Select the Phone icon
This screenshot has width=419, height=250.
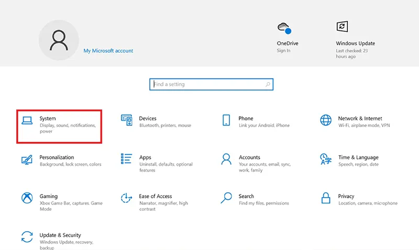pyautogui.click(x=226, y=120)
